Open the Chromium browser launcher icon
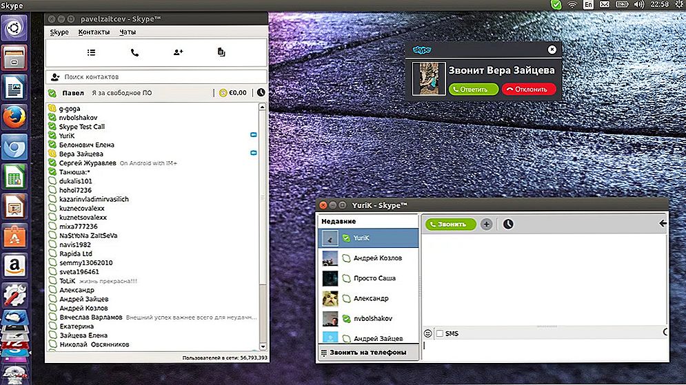This screenshot has height=385, width=686. pos(14,147)
